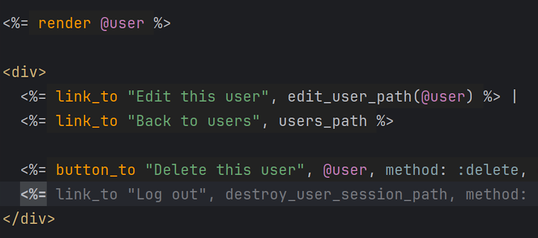Click the users_path helper
This screenshot has height=238, width=538.
(323, 121)
